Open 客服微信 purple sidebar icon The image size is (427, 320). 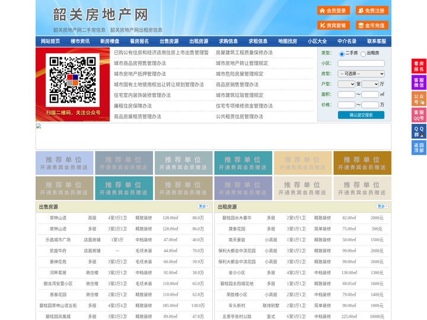pos(419,82)
